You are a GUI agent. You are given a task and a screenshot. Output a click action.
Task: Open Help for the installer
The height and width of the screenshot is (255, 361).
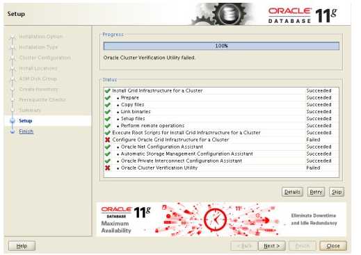(22, 246)
